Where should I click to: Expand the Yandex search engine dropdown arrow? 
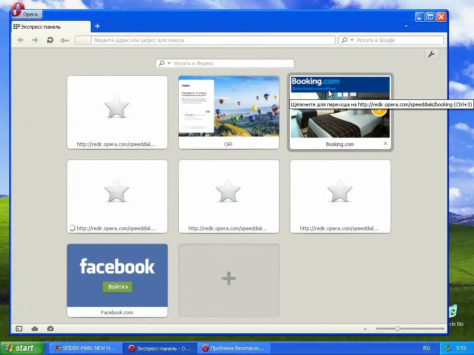coord(169,63)
